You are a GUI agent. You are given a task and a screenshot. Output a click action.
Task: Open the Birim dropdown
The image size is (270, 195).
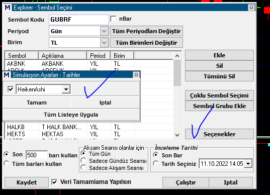point(104,43)
